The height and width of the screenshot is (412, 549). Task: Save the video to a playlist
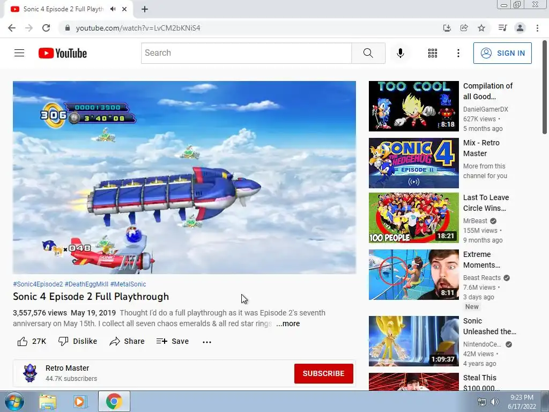pos(173,341)
